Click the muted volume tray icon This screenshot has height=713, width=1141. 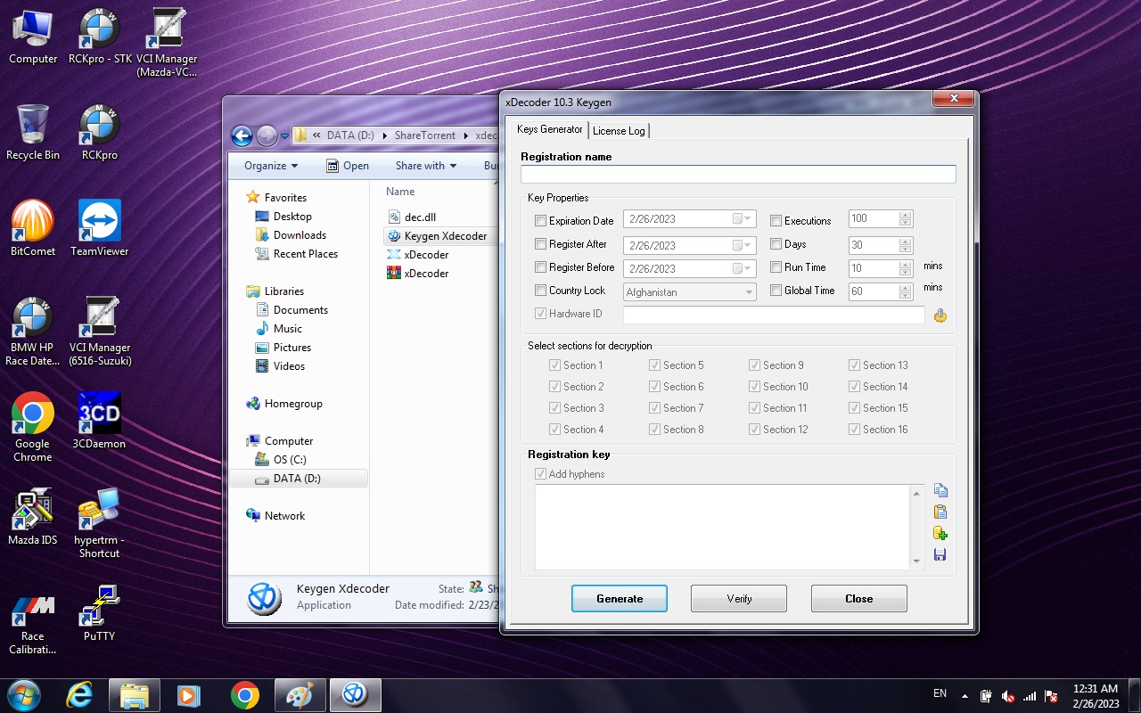click(x=1008, y=696)
